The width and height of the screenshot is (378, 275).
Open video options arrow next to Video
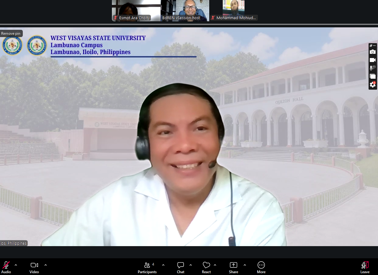tap(46, 265)
